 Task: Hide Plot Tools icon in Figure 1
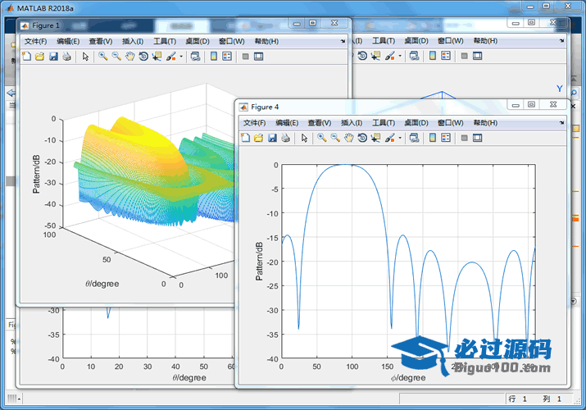245,57
